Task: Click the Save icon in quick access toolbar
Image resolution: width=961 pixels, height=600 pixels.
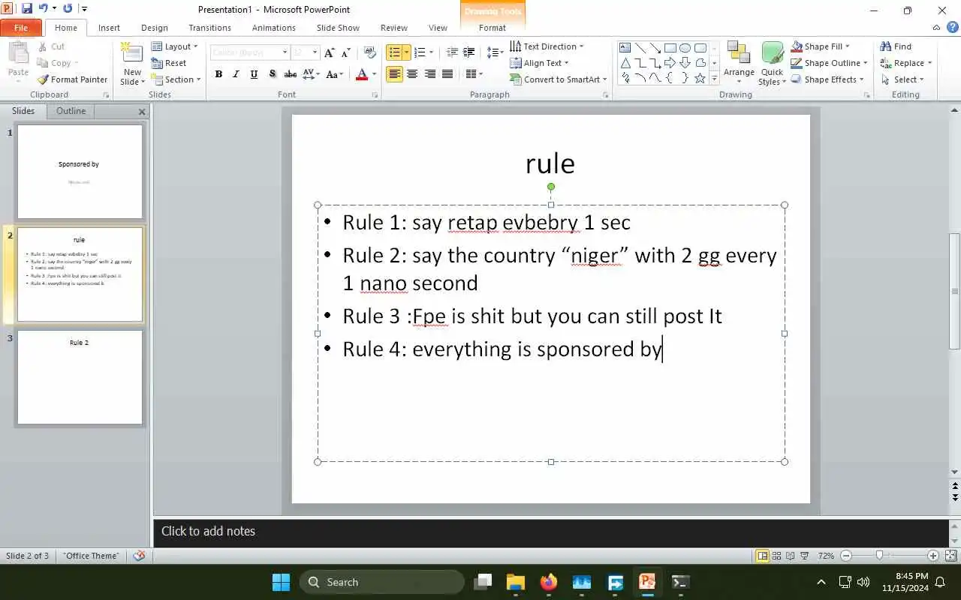Action: [x=27, y=9]
